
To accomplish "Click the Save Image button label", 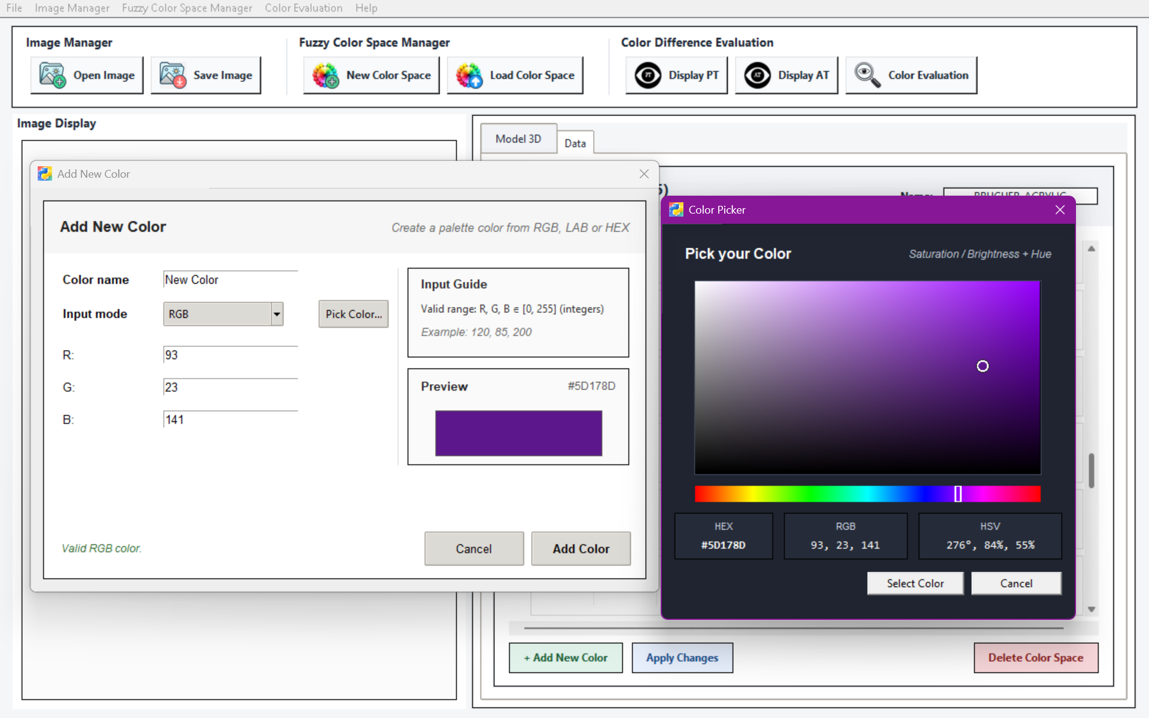I will [223, 75].
